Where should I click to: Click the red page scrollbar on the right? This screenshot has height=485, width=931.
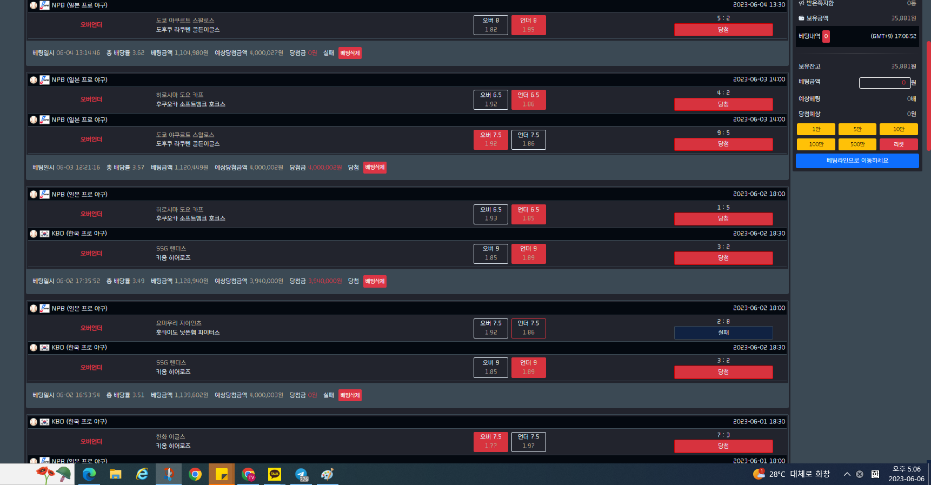click(x=928, y=96)
